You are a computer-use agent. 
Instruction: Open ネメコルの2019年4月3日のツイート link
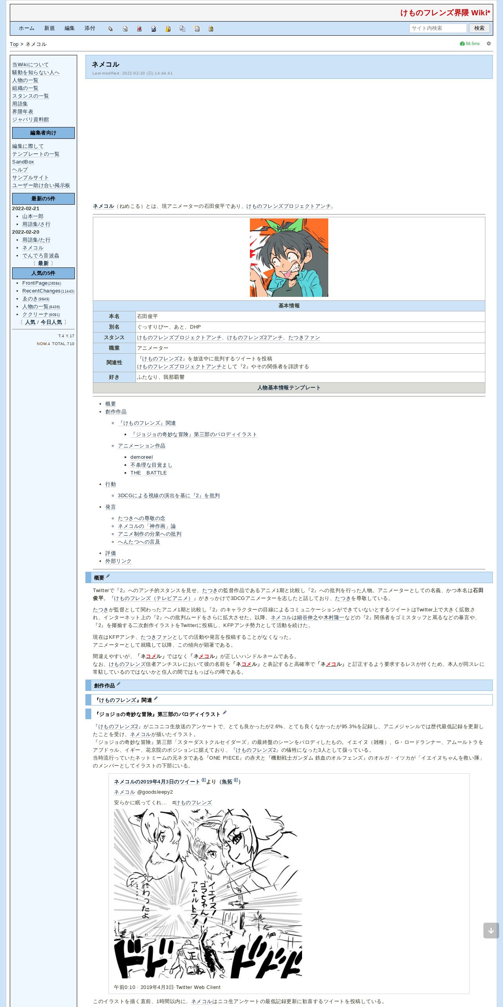point(157,782)
